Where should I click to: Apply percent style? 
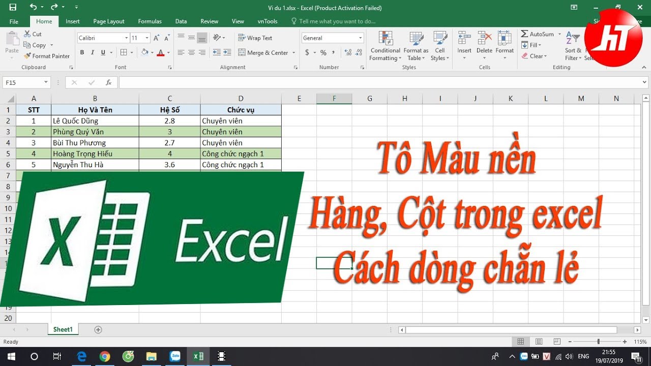tap(323, 52)
